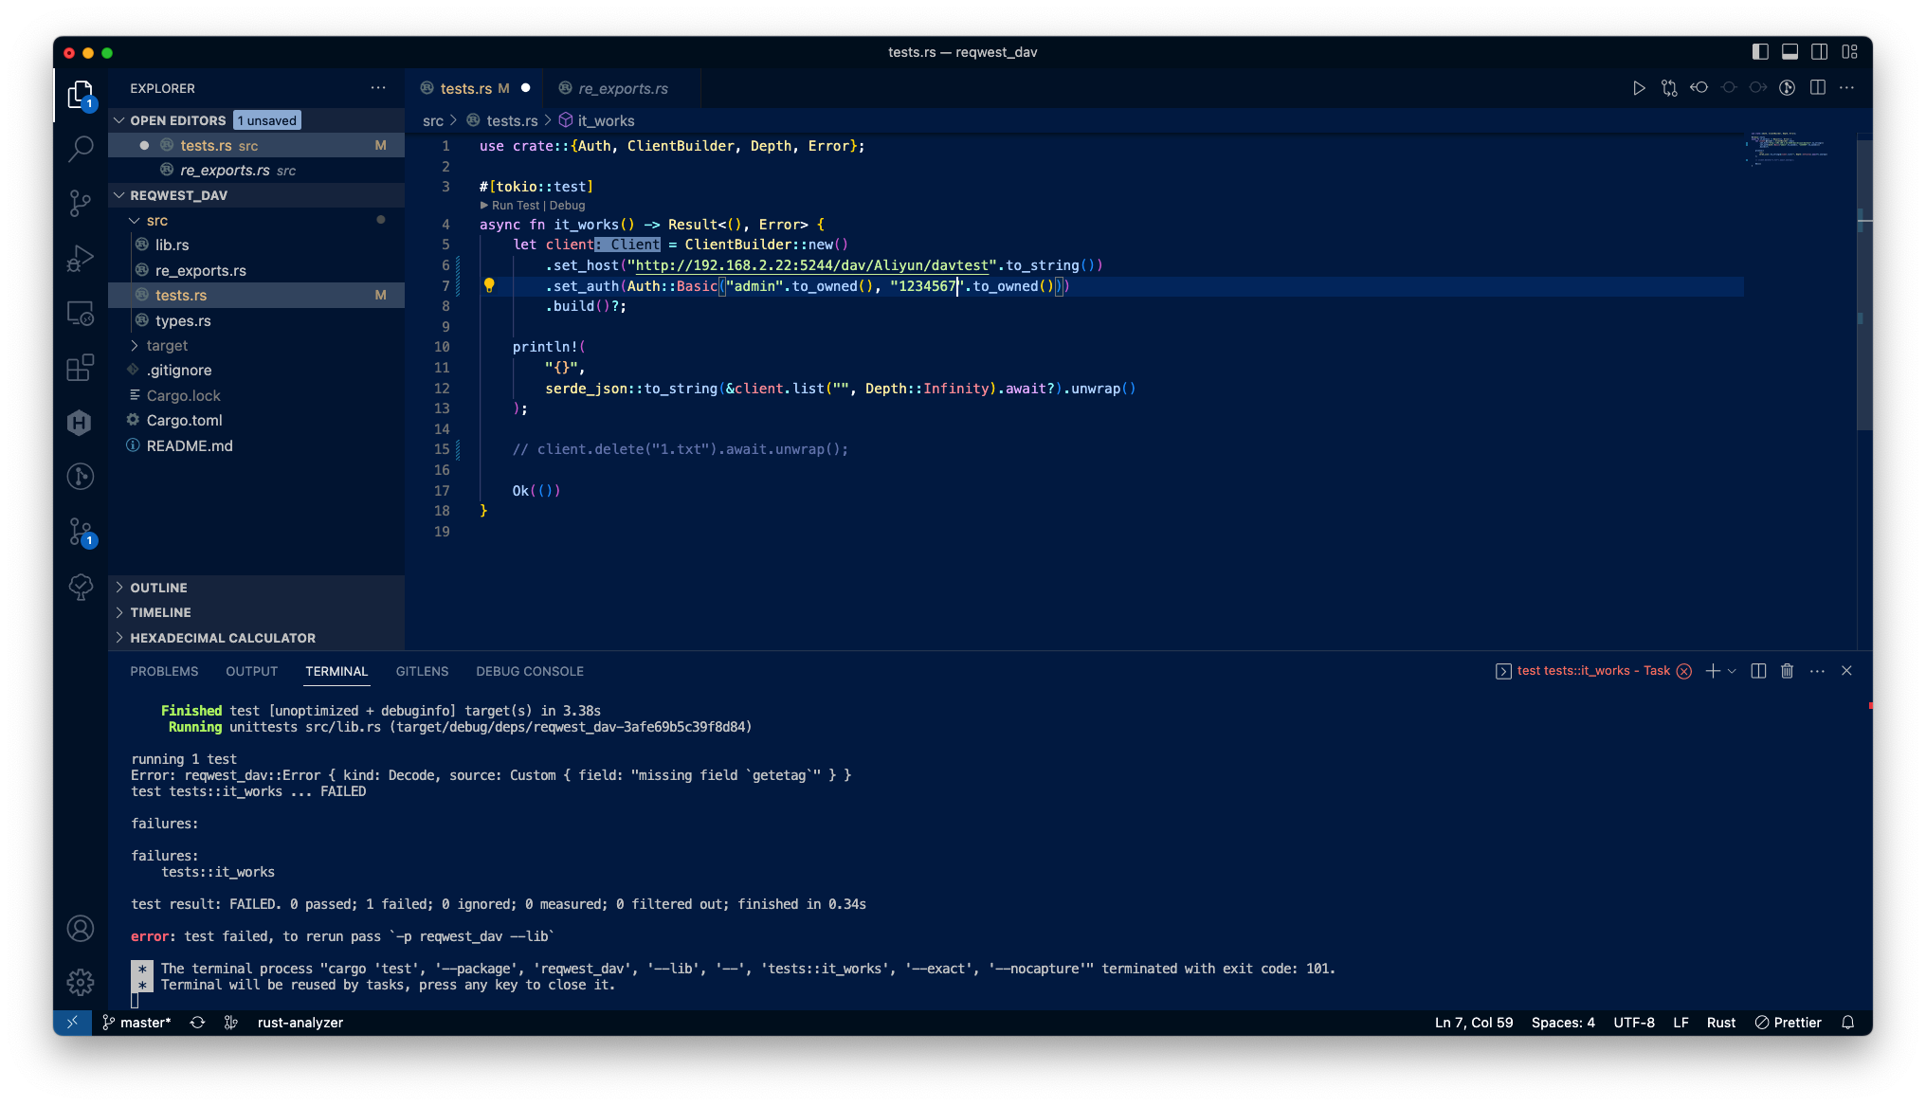Open the Split Editor icon
Screen dimensions: 1926x1106
tap(1818, 87)
